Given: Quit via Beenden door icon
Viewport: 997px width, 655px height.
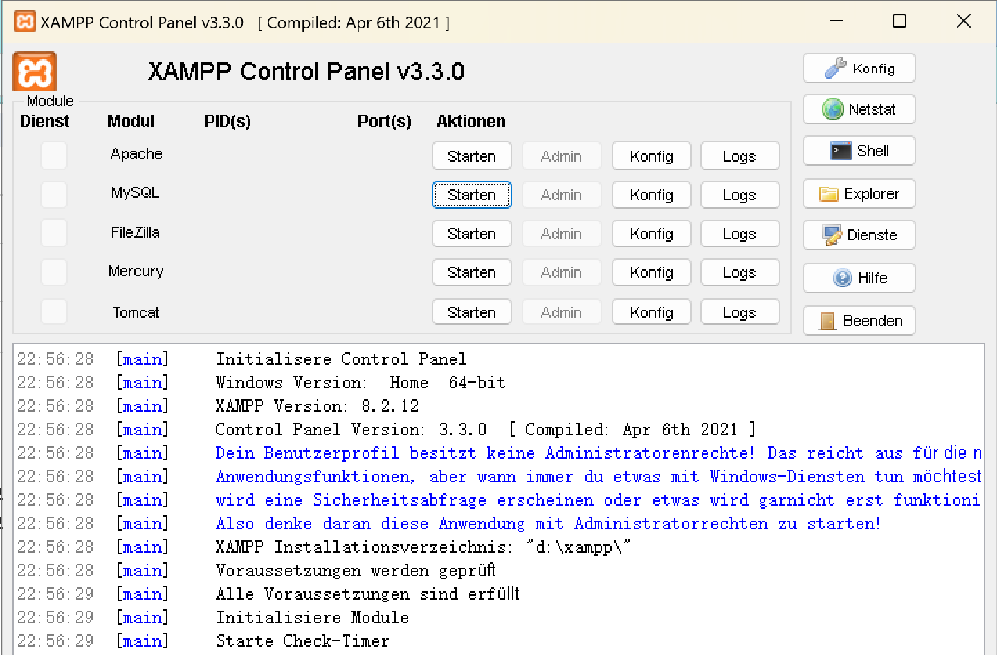Looking at the screenshot, I should [859, 321].
